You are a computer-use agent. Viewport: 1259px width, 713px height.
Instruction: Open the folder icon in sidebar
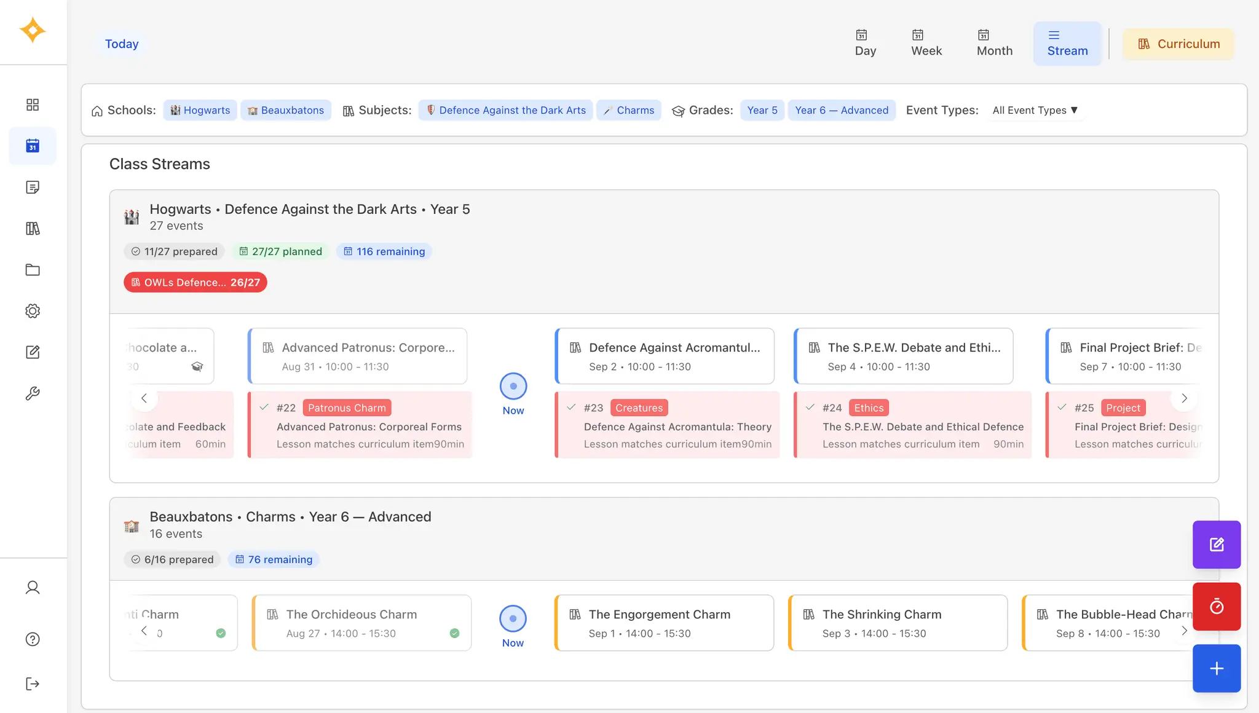[x=33, y=270]
